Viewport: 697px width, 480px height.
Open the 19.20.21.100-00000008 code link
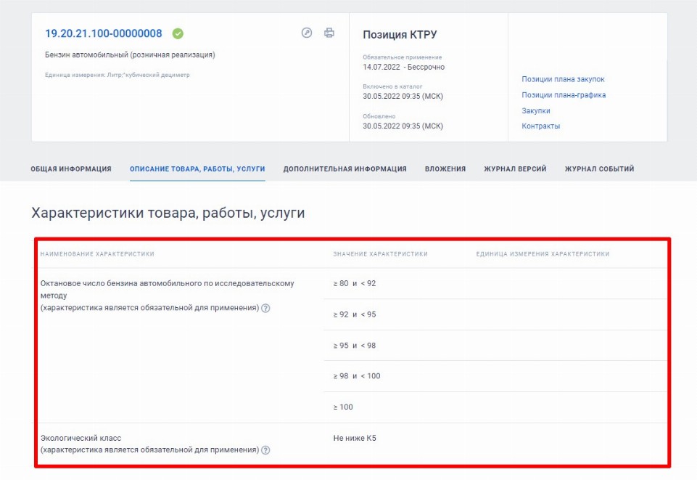(x=104, y=33)
